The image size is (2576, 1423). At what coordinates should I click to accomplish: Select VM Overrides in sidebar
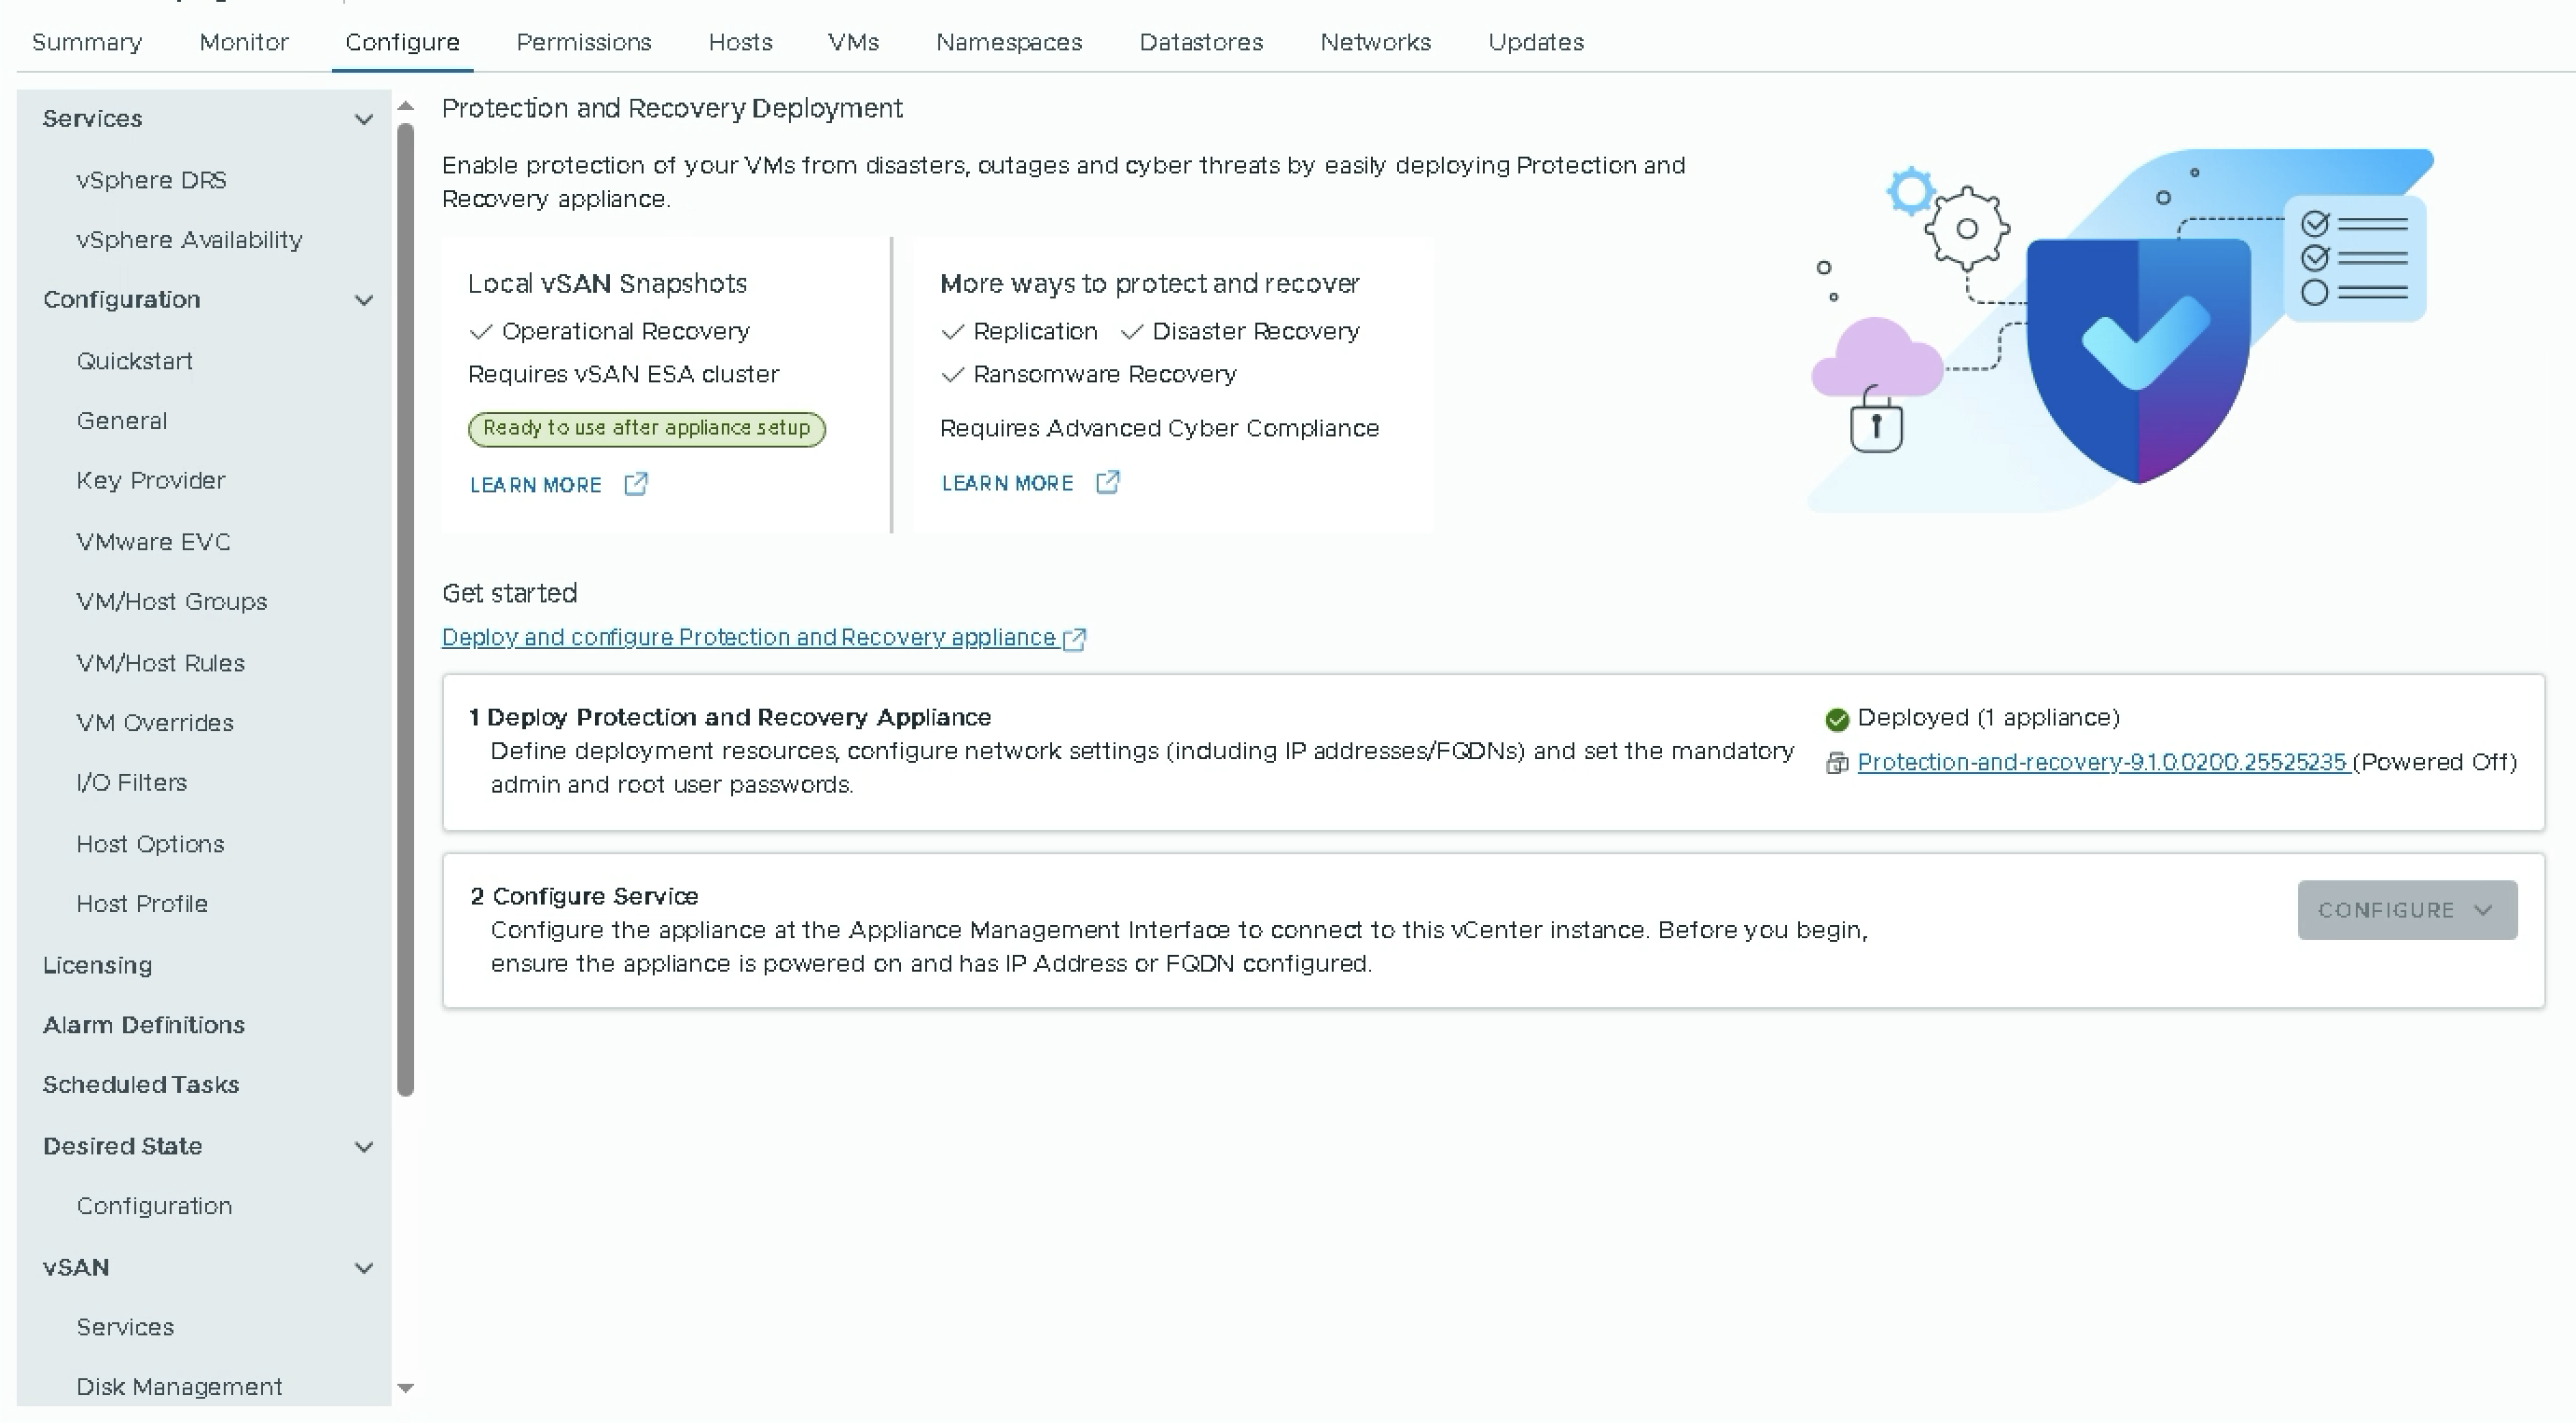tap(155, 723)
